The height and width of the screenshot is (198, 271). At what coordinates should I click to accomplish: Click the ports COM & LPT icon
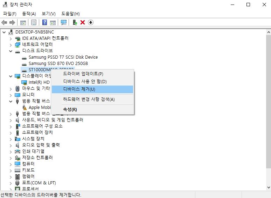pos(17,183)
